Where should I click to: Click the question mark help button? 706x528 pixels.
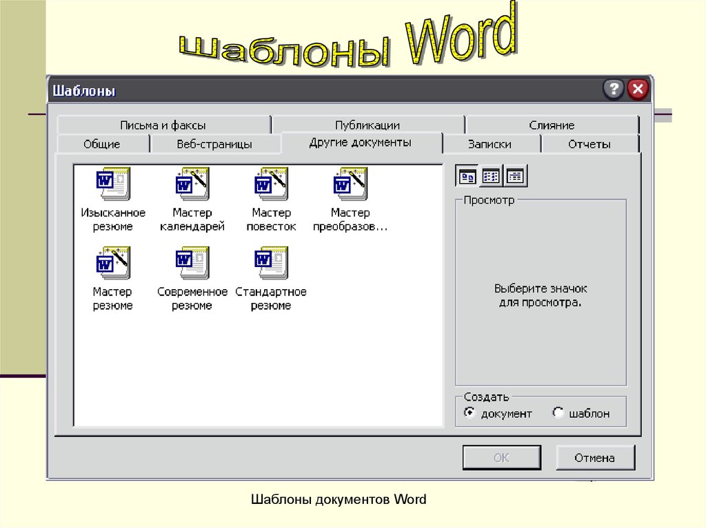click(x=613, y=89)
